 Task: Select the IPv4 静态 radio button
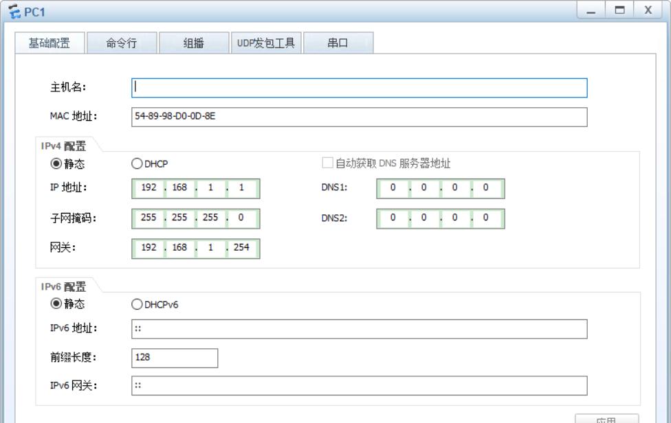(56, 163)
